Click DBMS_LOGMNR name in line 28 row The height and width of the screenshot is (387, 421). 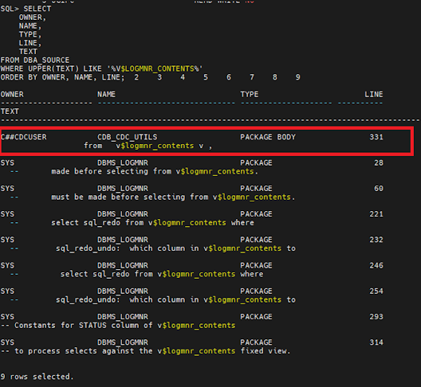pyautogui.click(x=123, y=162)
